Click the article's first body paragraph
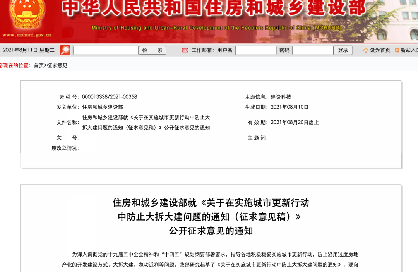Image resolution: width=418 pixels, height=272 pixels. tap(210, 260)
